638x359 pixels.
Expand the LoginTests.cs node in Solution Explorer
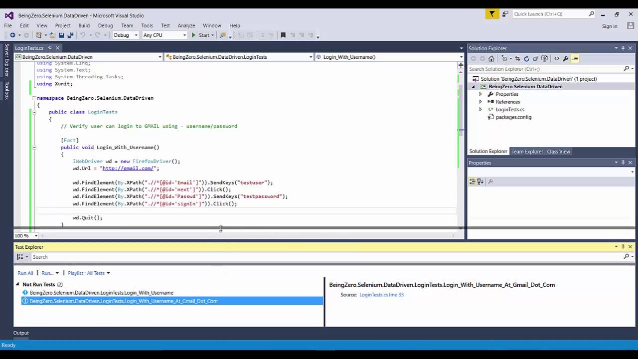tap(480, 109)
